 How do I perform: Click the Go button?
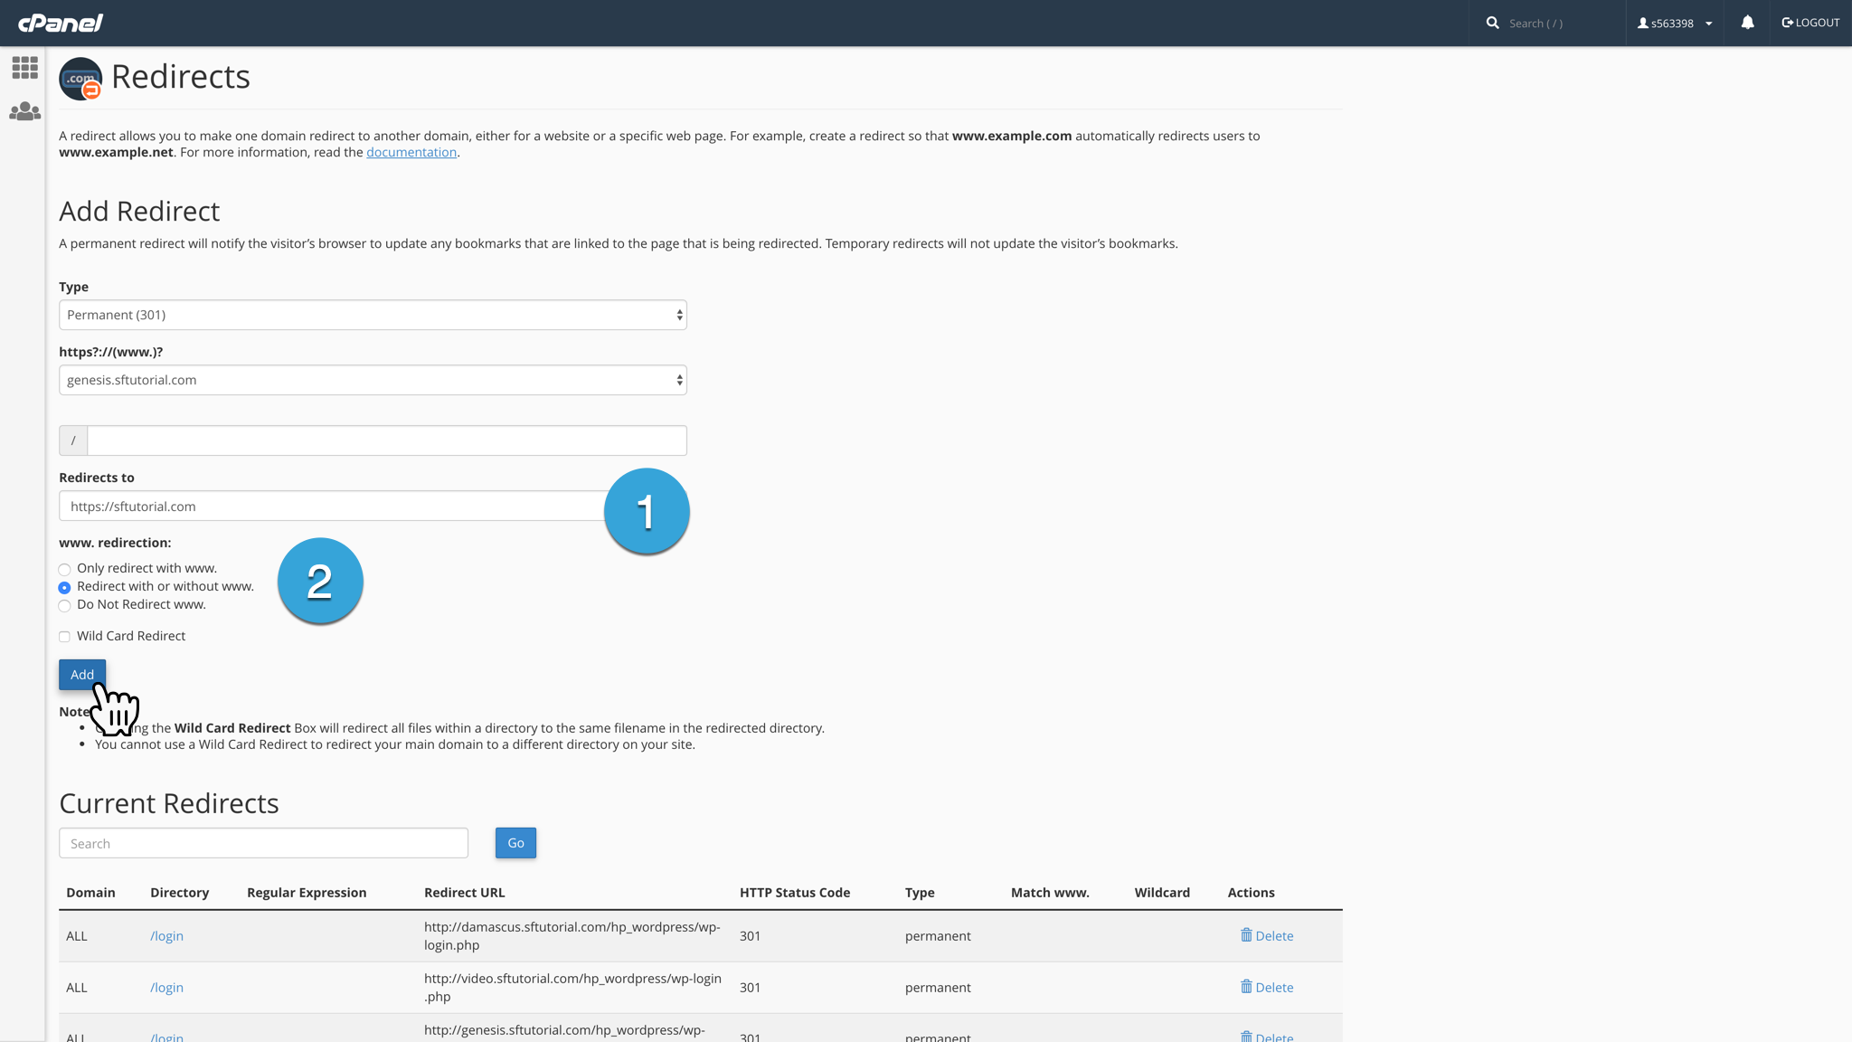pyautogui.click(x=515, y=843)
